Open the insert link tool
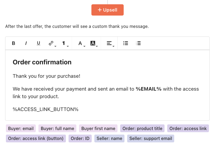 (52, 43)
